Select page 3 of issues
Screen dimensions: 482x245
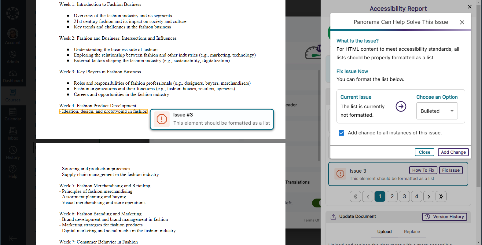[x=404, y=196]
